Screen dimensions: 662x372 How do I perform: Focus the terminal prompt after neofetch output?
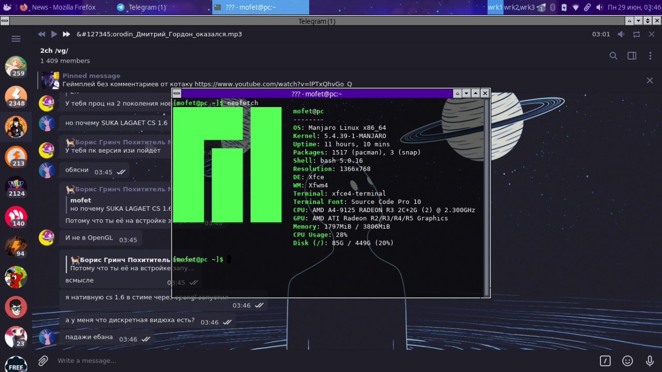(229, 259)
